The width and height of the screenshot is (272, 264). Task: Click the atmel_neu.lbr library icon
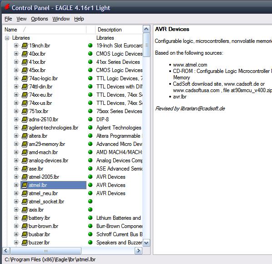tap(25, 193)
